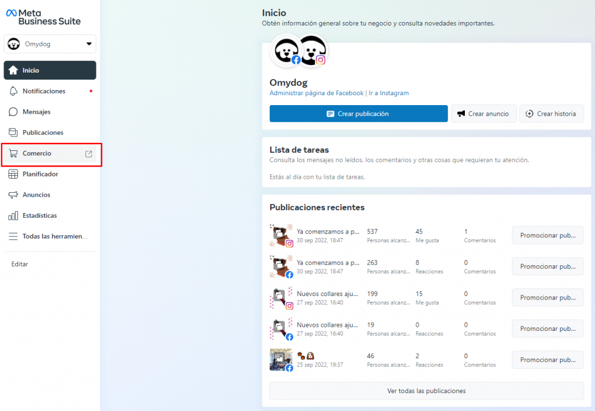The width and height of the screenshot is (595, 411).
Task: Click the Crear publicación button
Action: pyautogui.click(x=359, y=114)
